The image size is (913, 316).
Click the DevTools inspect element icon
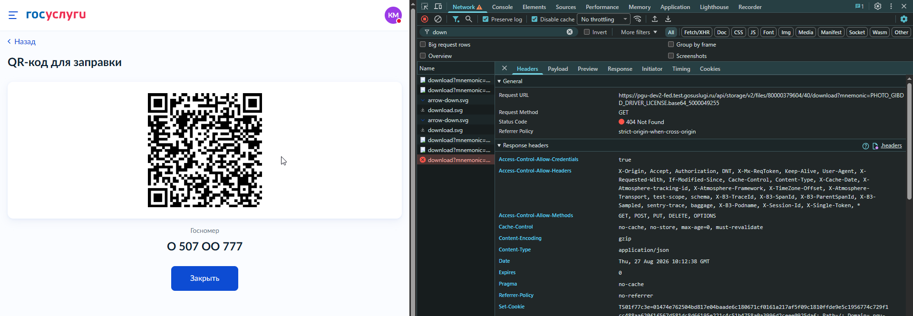[x=425, y=7]
